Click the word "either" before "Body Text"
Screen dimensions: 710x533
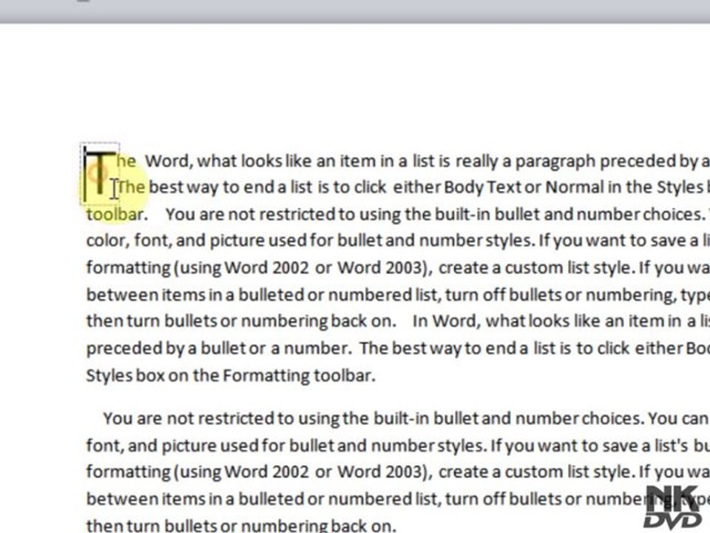416,187
